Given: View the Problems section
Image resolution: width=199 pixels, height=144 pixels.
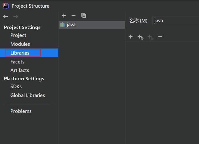Looking at the screenshot, I should [x=21, y=111].
